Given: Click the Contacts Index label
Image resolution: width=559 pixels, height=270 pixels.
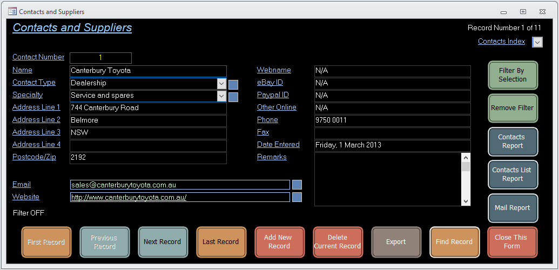Looking at the screenshot, I should point(502,42).
